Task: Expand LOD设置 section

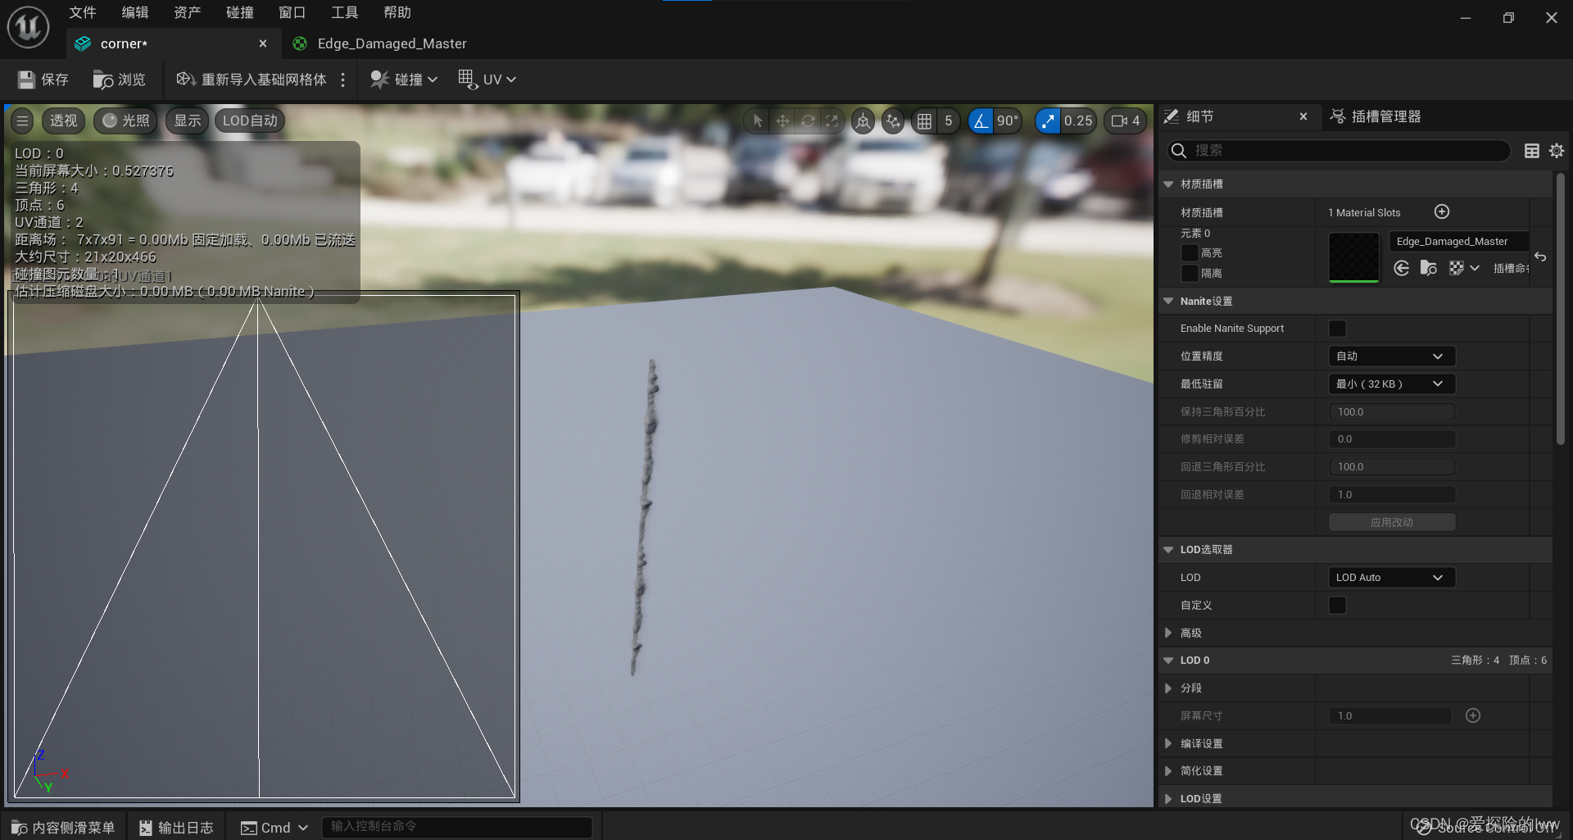Action: (x=1168, y=799)
